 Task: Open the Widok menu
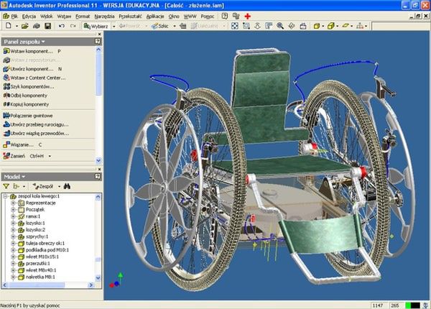(x=46, y=17)
